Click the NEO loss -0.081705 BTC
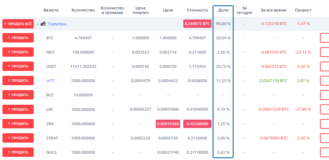The height and width of the screenshot is (160, 329). point(273,52)
